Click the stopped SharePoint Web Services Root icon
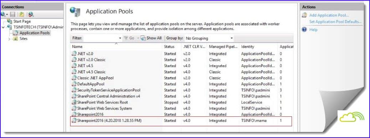The height and width of the screenshot is (138, 370). coord(74,102)
